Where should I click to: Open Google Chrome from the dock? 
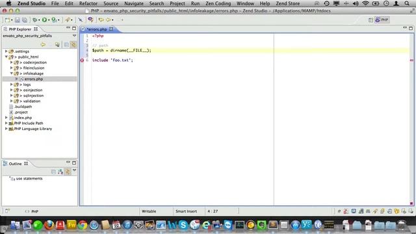coord(83,225)
